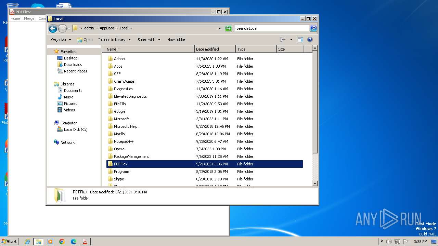Switch to PDFFlex taskbar icon
The width and height of the screenshot is (438, 246).
click(85, 242)
